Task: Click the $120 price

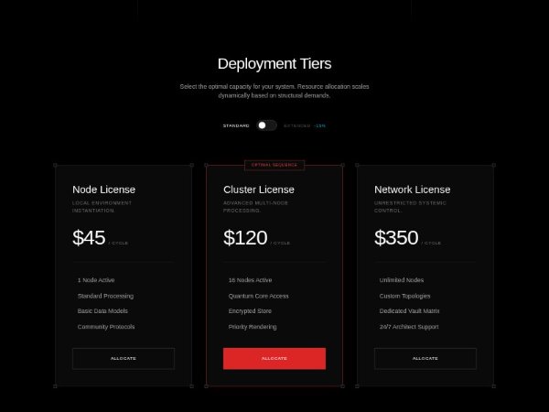Action: (245, 238)
